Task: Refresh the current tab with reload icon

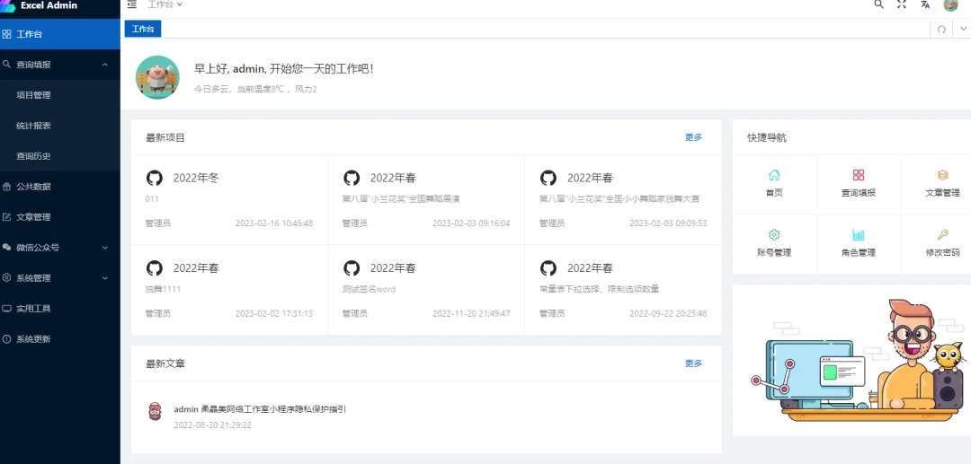Action: coord(941,29)
